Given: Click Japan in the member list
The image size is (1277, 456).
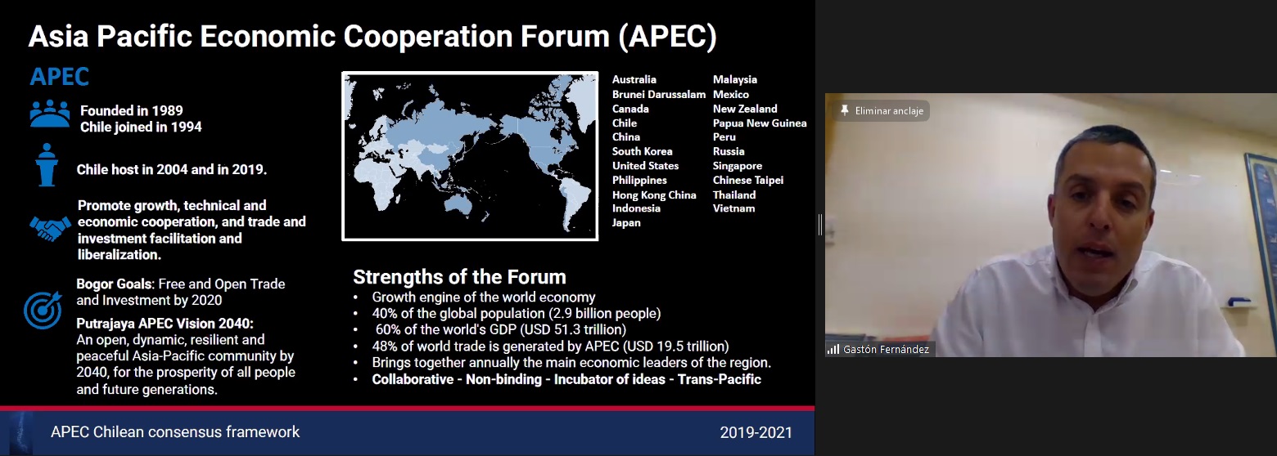Looking at the screenshot, I should 626,222.
